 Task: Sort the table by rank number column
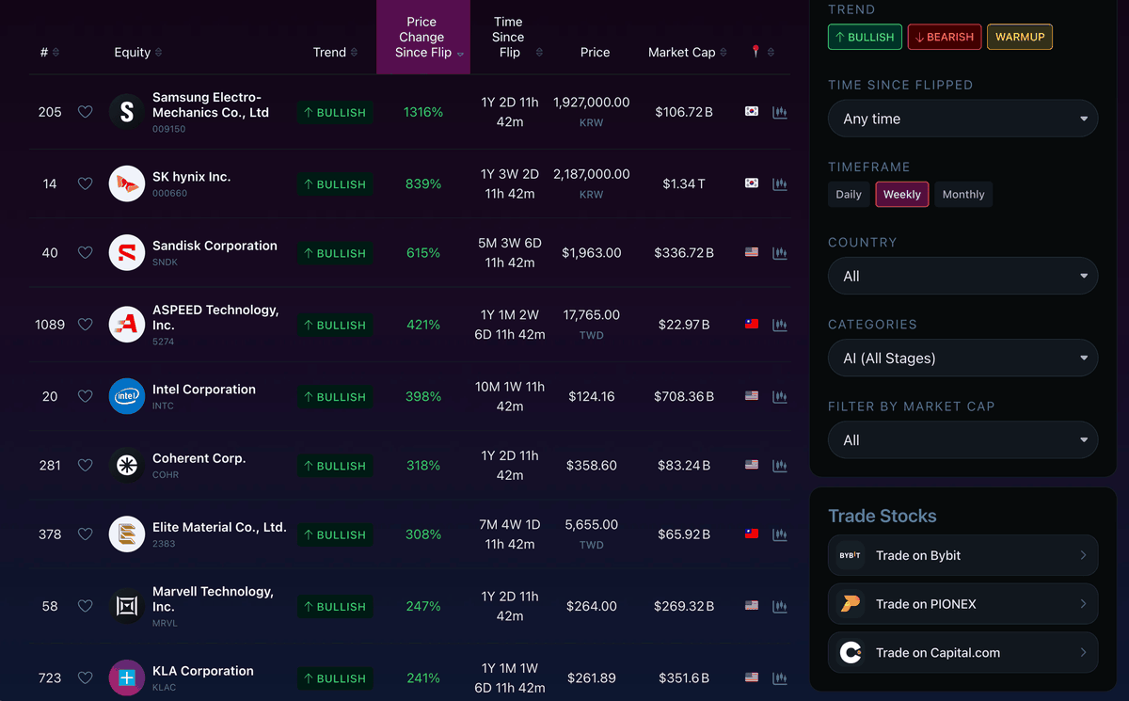click(50, 52)
